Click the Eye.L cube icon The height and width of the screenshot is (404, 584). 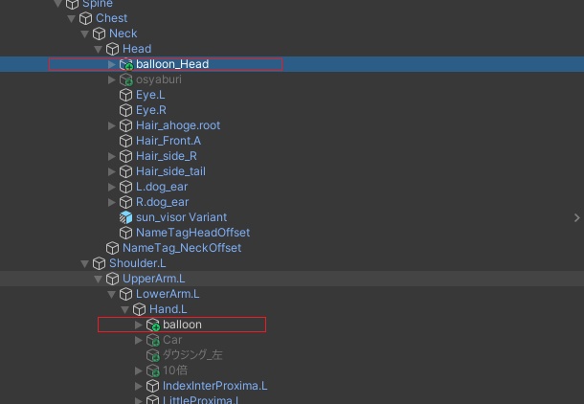pyautogui.click(x=125, y=95)
